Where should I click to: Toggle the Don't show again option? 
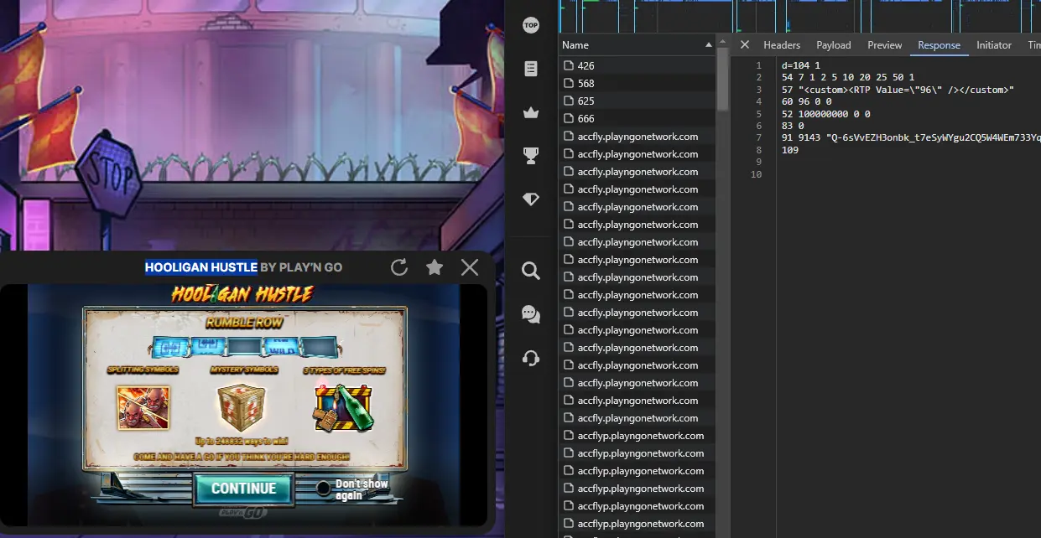click(x=324, y=489)
